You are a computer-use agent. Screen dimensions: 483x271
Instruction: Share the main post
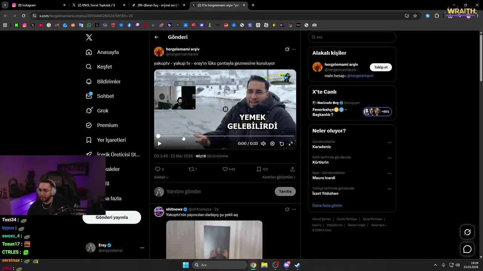[x=292, y=169]
